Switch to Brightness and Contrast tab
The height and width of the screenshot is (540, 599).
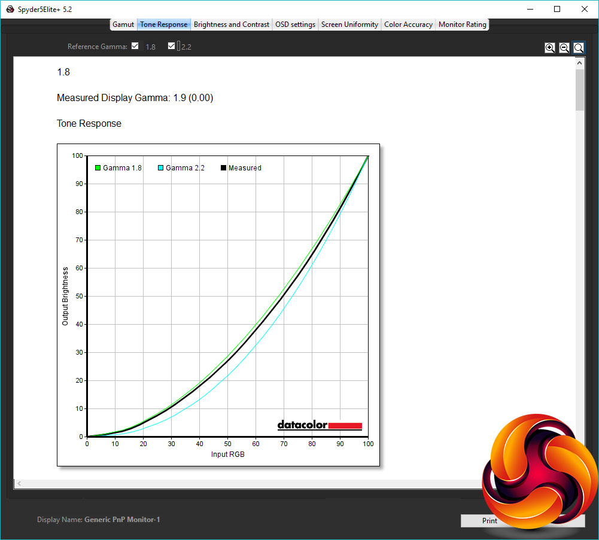tap(231, 25)
